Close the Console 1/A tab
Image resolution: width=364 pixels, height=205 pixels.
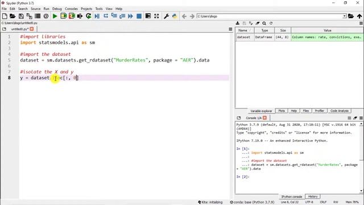[264, 118]
